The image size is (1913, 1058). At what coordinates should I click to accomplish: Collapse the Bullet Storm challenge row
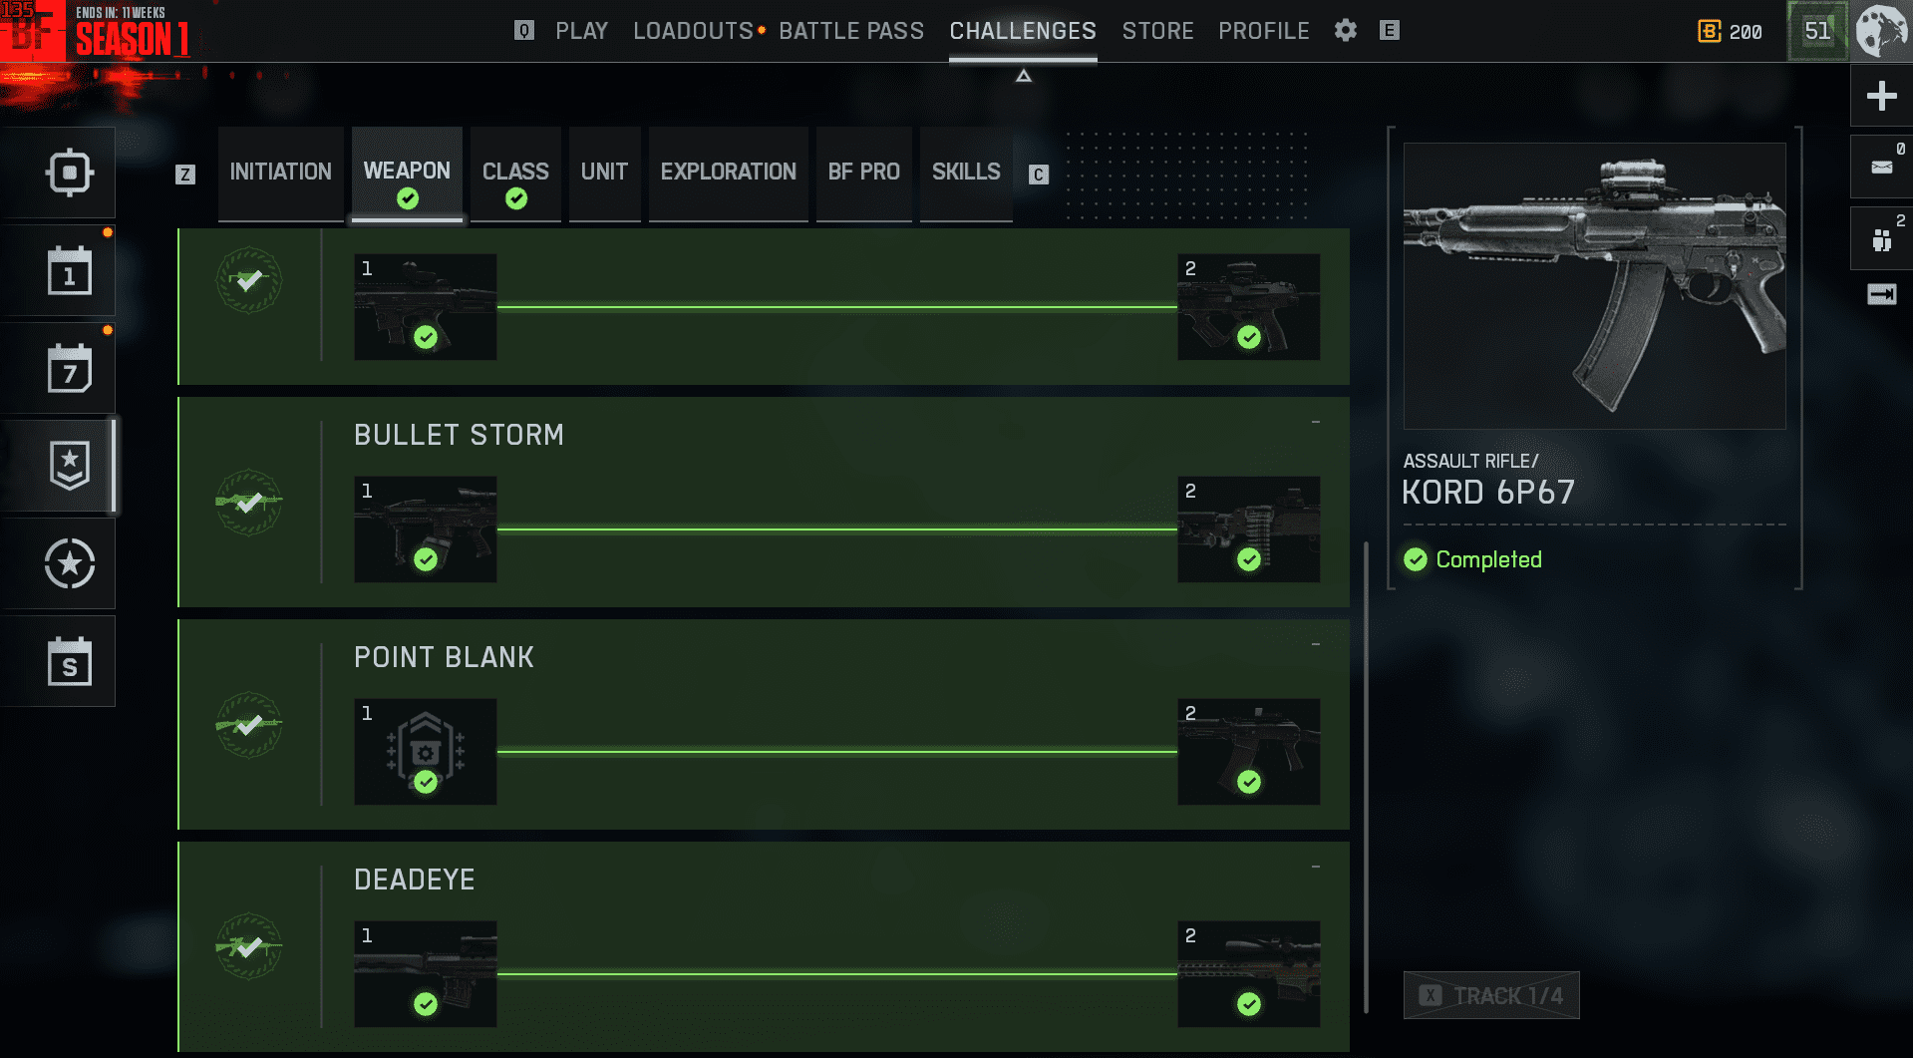(1316, 423)
